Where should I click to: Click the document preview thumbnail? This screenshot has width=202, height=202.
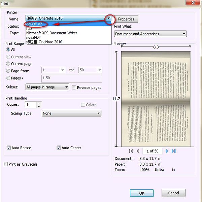(156, 99)
